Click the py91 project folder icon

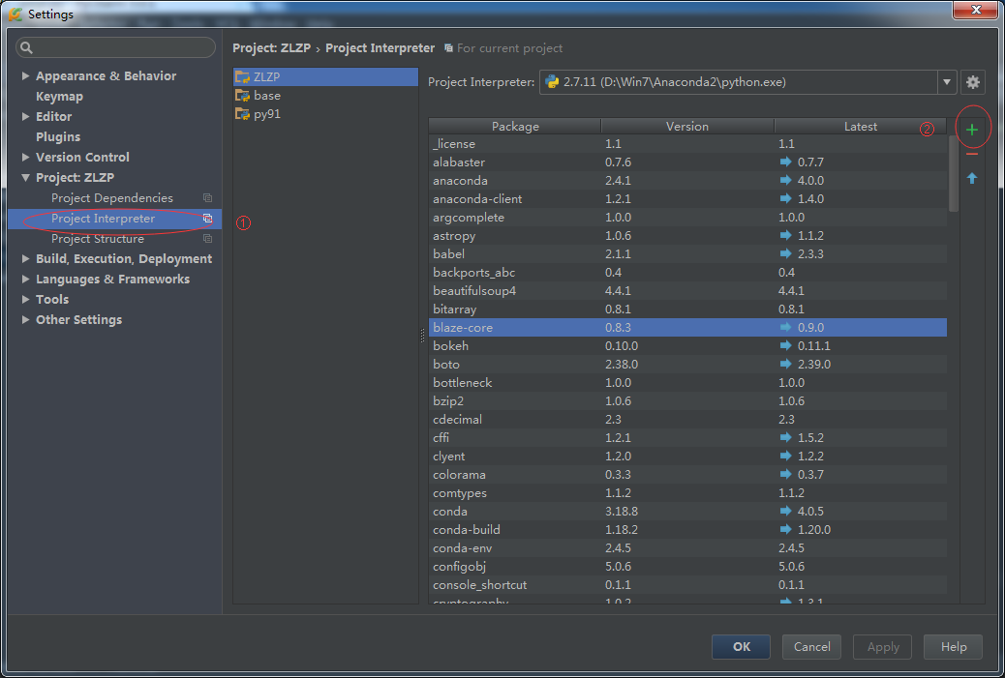coord(242,114)
